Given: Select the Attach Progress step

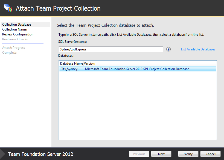Looking at the screenshot, I should pyautogui.click(x=14, y=48).
